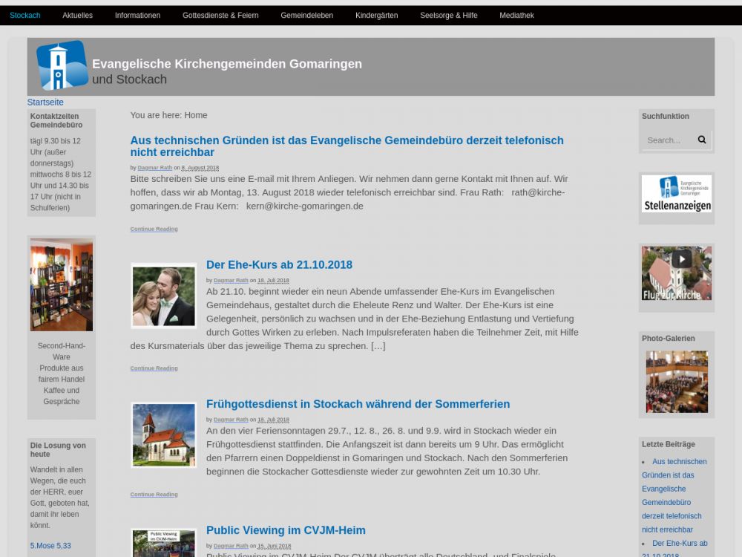Open the Photo-Galerien church interior thumbnail
Viewport: 742px width, 557px height.
point(676,382)
